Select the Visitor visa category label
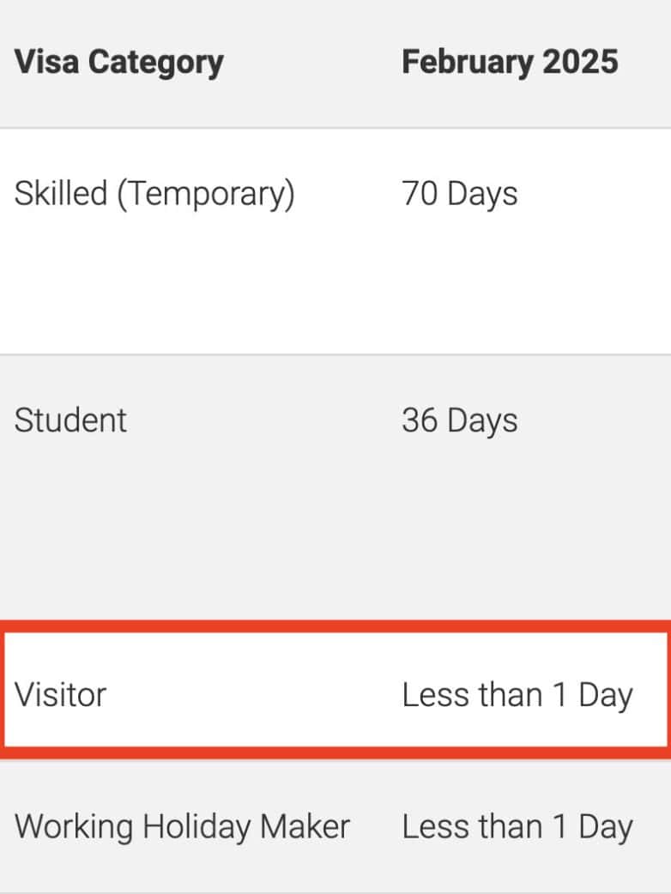 coord(60,694)
